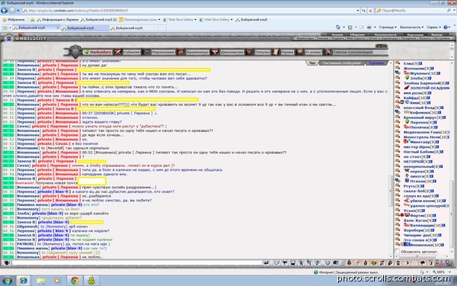Viewport: 457px width, 286px height.
Task: Click the chest icon beside Хранилище
Action: pyautogui.click(x=181, y=52)
